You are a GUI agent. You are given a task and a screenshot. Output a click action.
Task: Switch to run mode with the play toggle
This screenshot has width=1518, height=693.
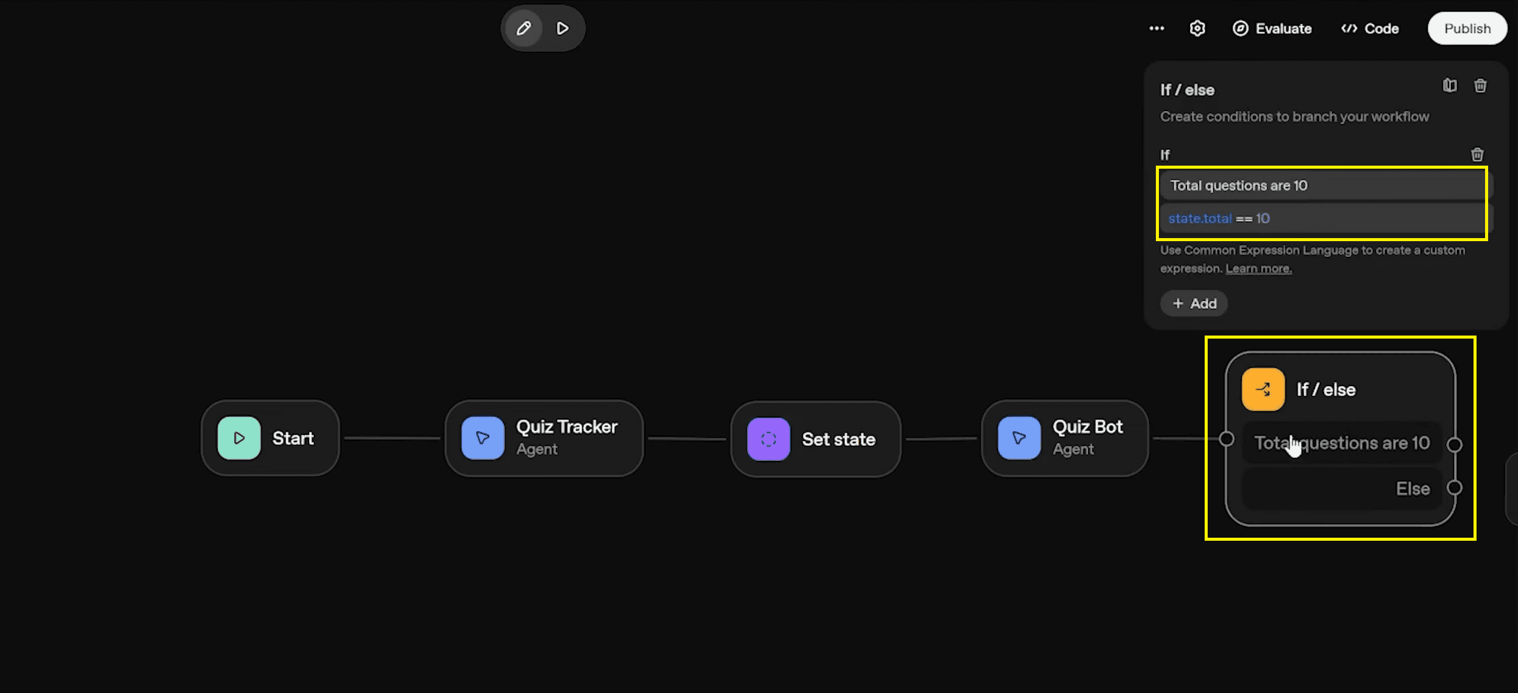point(561,28)
